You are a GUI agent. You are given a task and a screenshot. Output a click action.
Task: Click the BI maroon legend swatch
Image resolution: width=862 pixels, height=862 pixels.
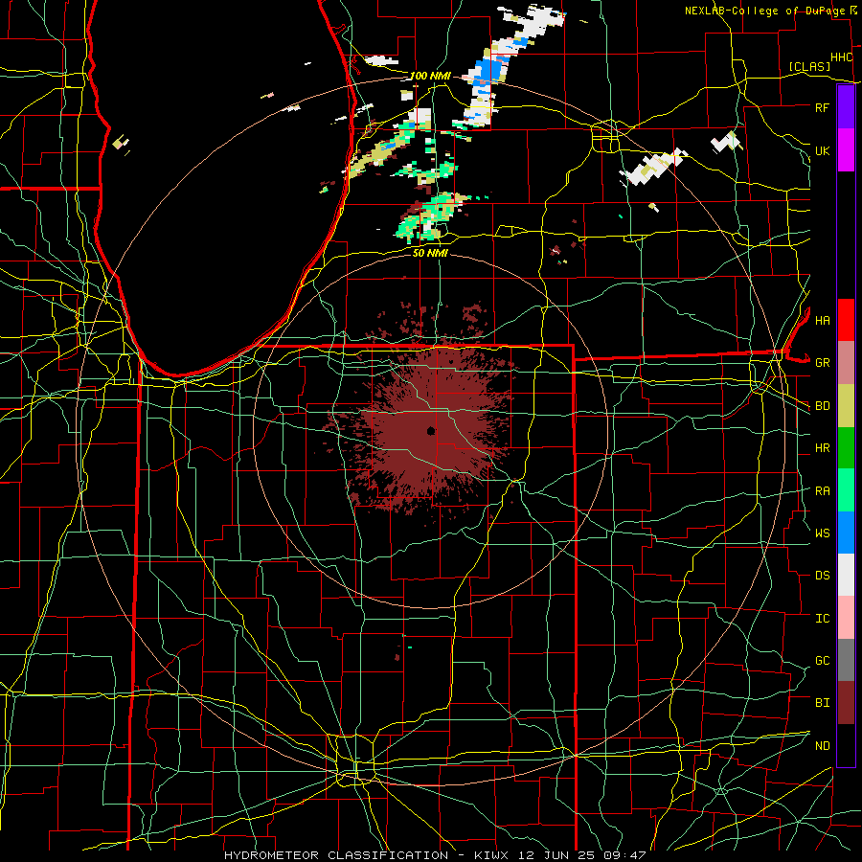point(846,703)
